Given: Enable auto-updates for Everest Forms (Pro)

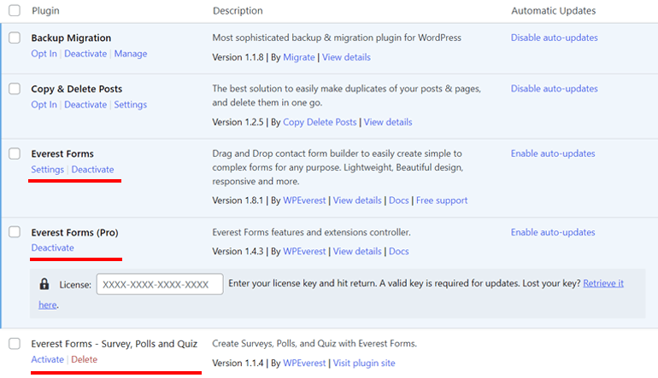Looking at the screenshot, I should click(x=553, y=232).
